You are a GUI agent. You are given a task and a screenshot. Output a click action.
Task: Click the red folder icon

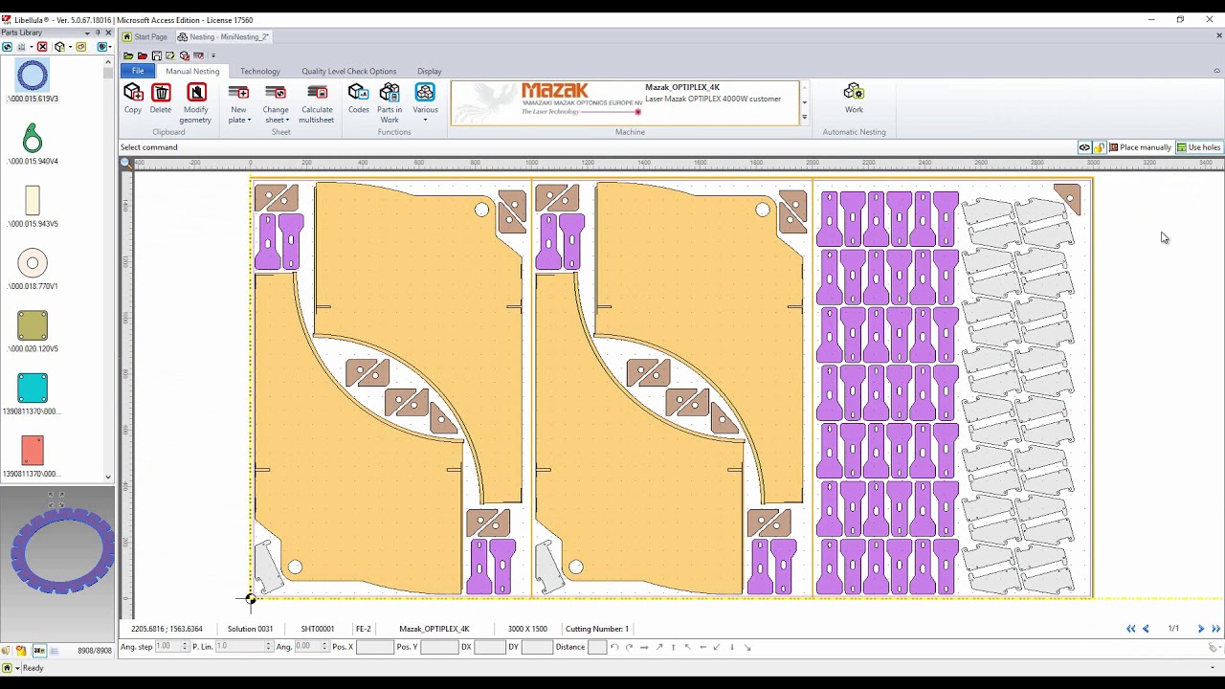(x=143, y=56)
